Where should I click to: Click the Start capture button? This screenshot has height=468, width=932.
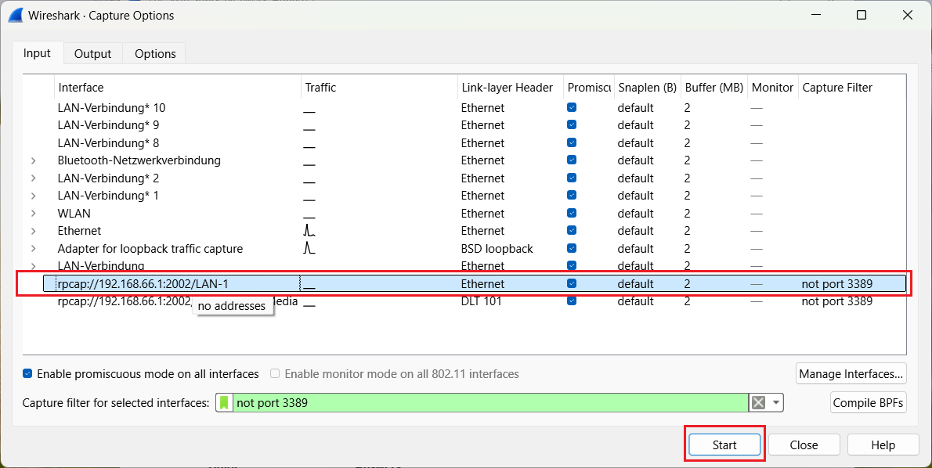point(724,445)
